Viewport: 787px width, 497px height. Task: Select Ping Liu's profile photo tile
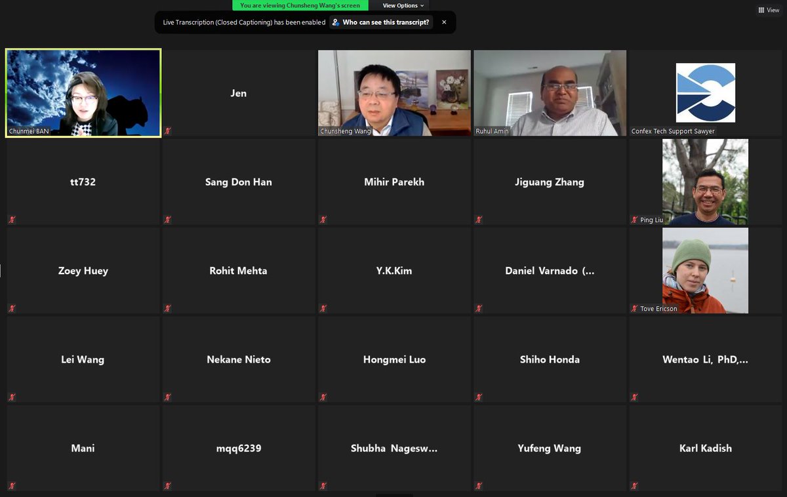[705, 182]
